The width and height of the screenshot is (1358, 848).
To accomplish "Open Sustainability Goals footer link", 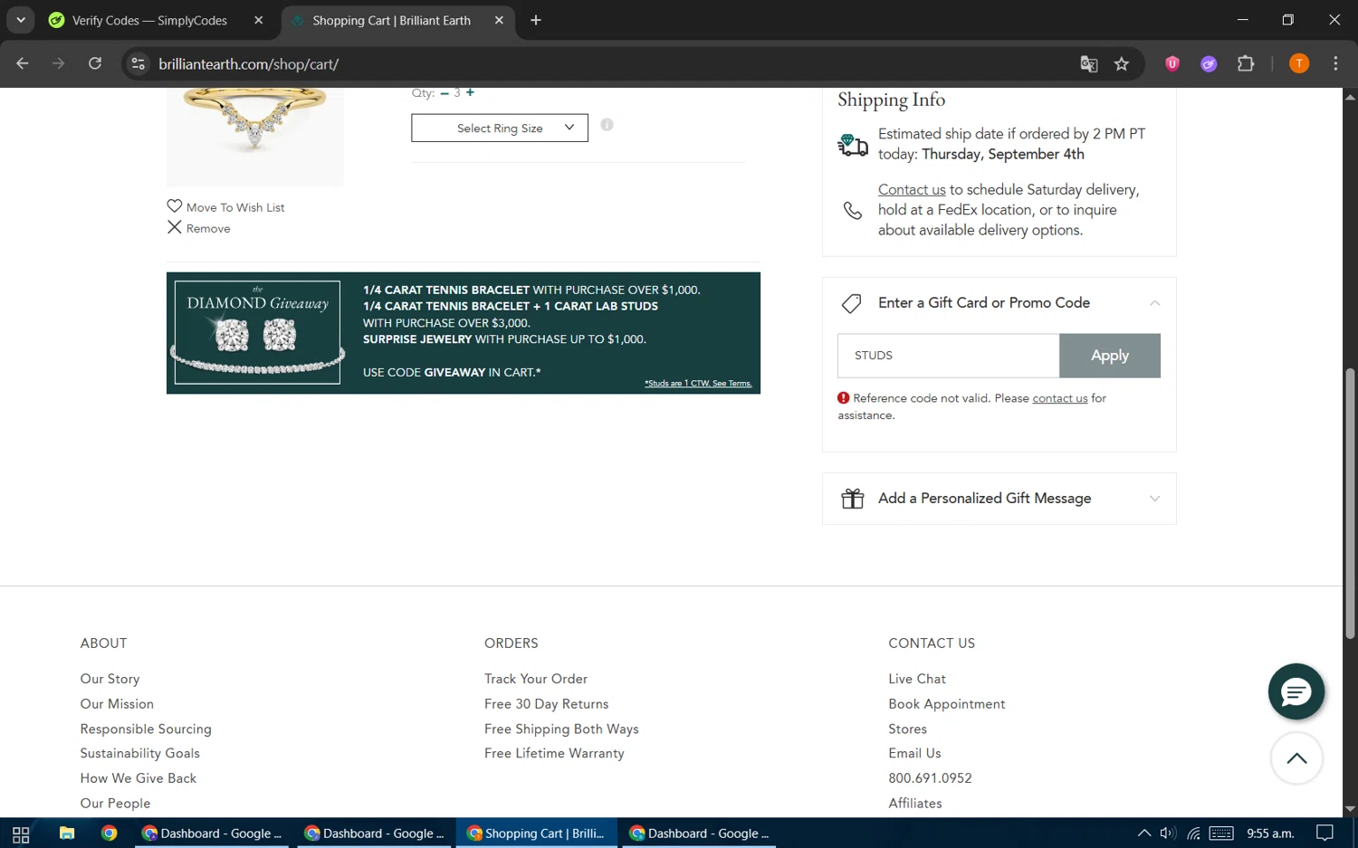I will (x=139, y=753).
